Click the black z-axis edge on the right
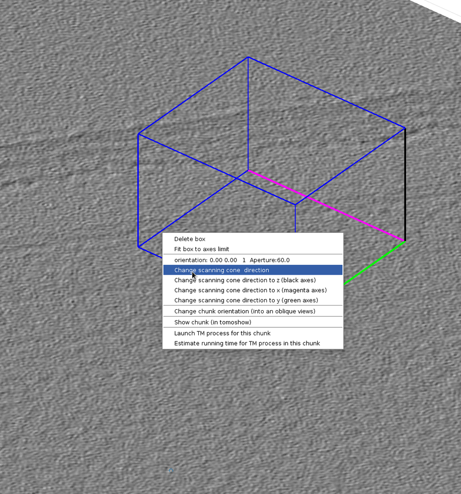The height and width of the screenshot is (494, 461). pos(405,184)
